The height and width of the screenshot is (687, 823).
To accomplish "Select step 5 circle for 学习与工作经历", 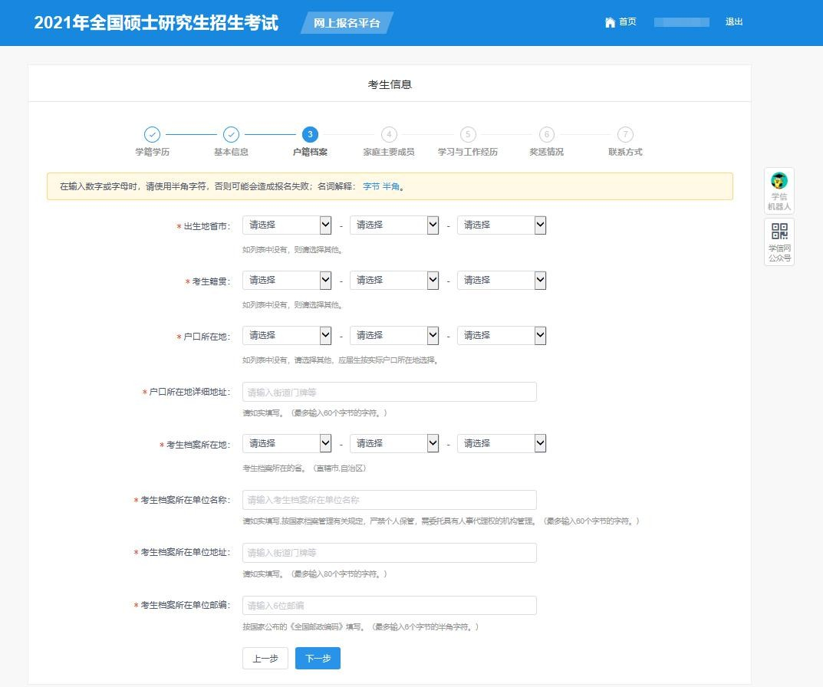I will click(468, 135).
